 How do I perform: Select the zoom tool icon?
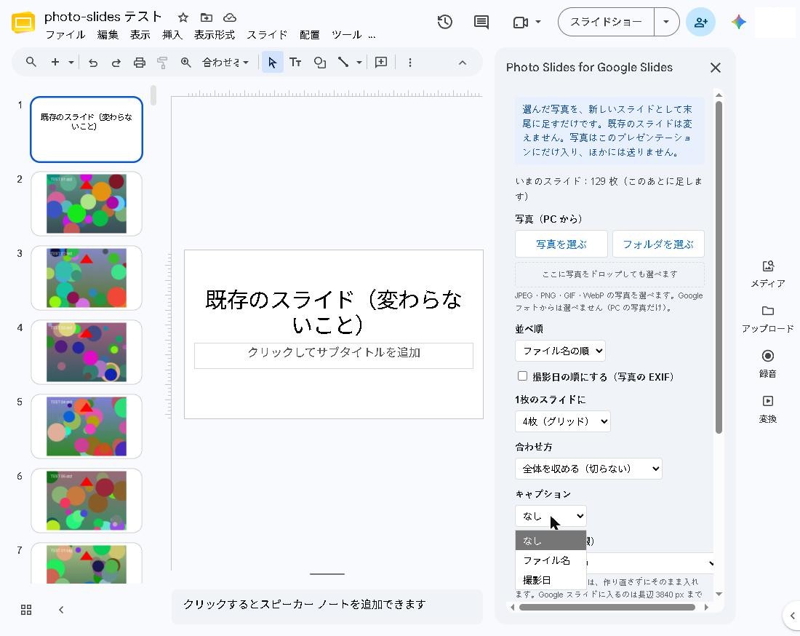click(185, 63)
